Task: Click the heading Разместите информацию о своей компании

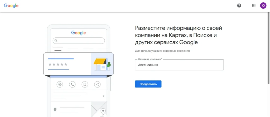Action: click(179, 35)
